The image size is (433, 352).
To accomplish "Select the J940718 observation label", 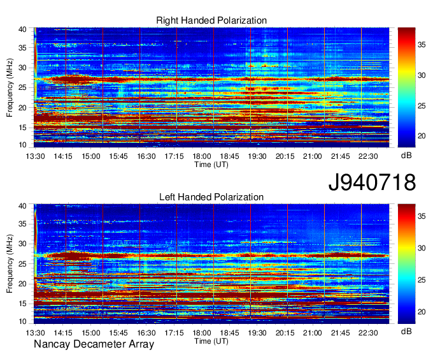I will point(372,182).
